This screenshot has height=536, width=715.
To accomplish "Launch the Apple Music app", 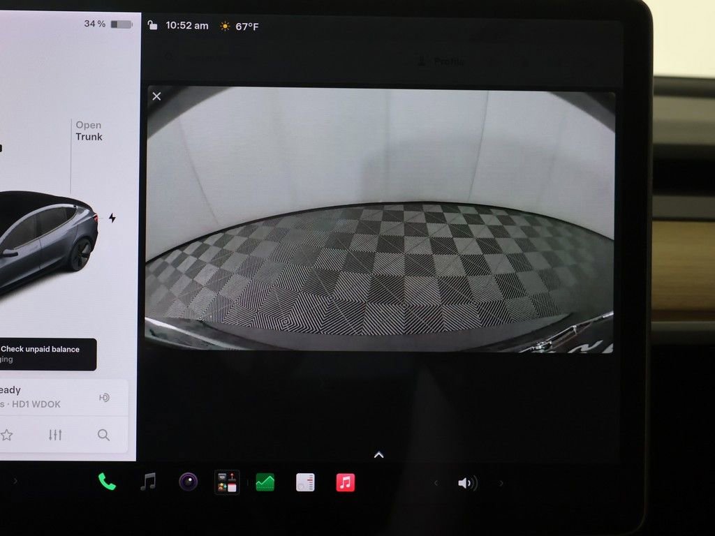I will pyautogui.click(x=345, y=482).
